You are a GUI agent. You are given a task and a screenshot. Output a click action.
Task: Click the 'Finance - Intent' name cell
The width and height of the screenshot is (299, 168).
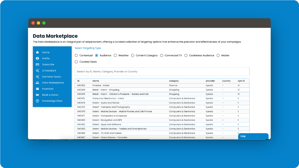pos(101,85)
